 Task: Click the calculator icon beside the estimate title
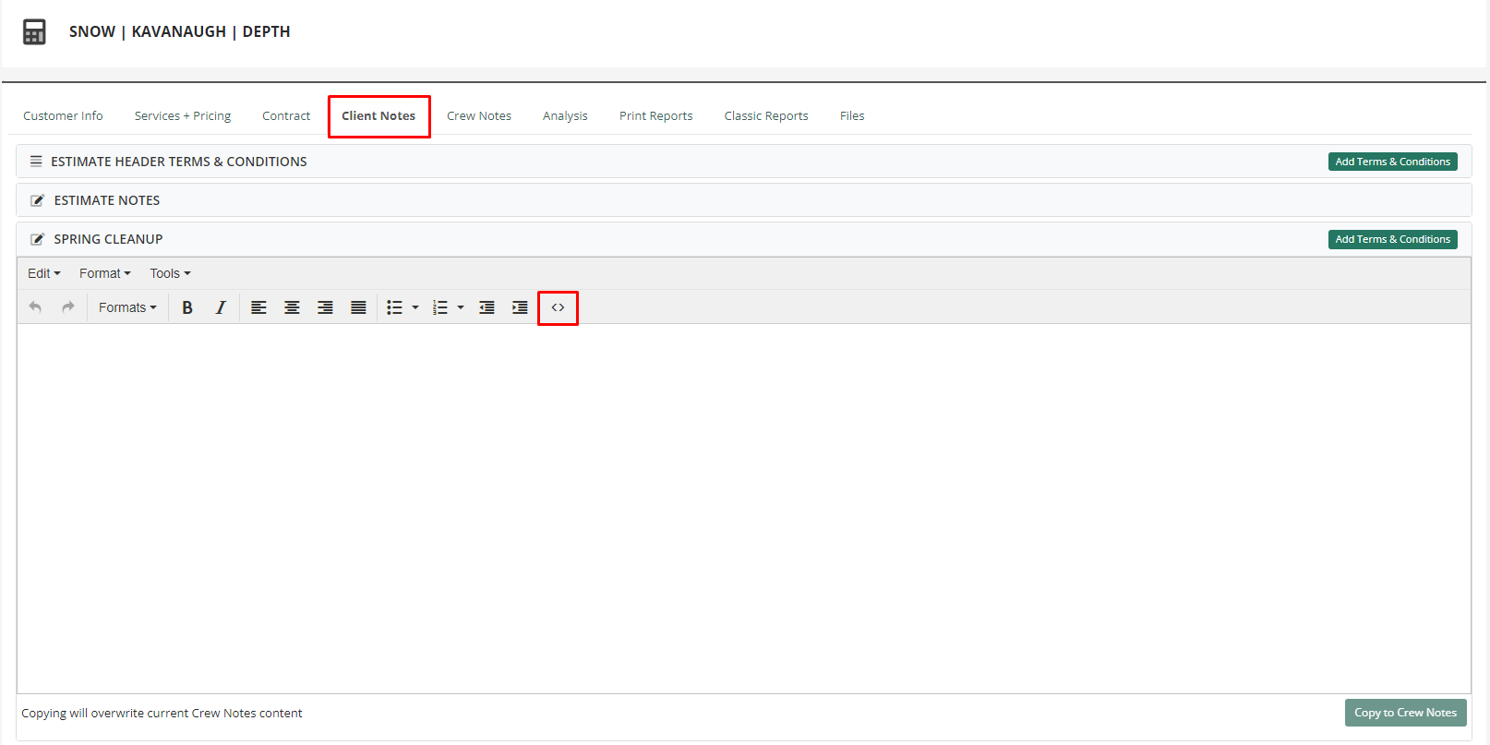click(34, 31)
